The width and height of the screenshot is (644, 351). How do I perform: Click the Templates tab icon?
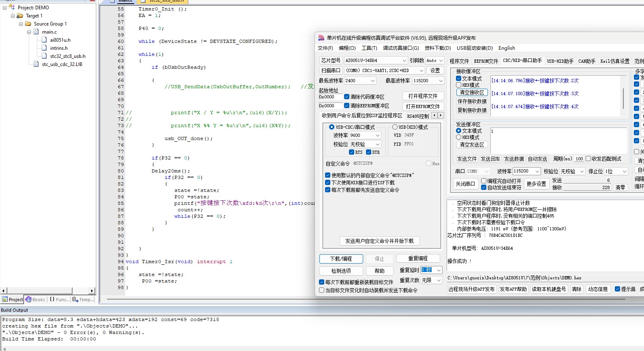(x=75, y=299)
